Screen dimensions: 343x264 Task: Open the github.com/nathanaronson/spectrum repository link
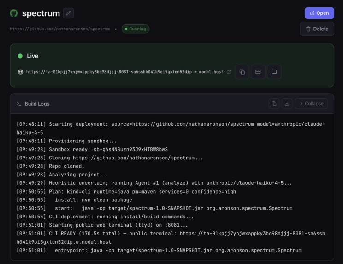(60, 29)
